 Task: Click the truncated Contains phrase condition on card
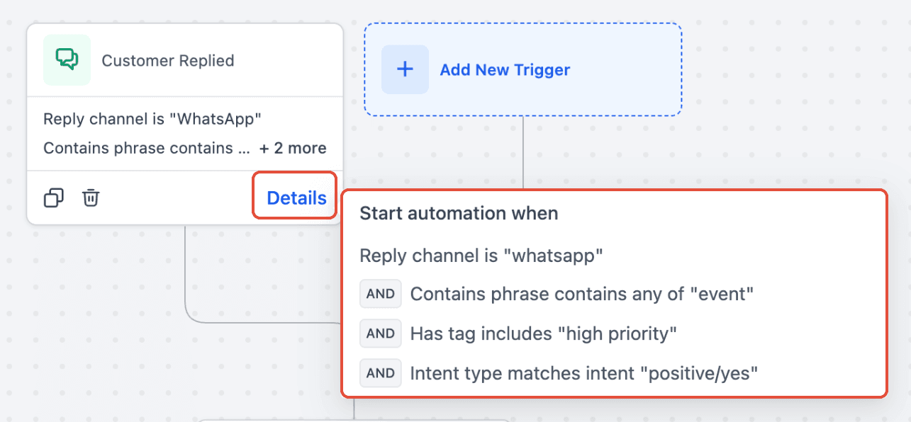[147, 148]
